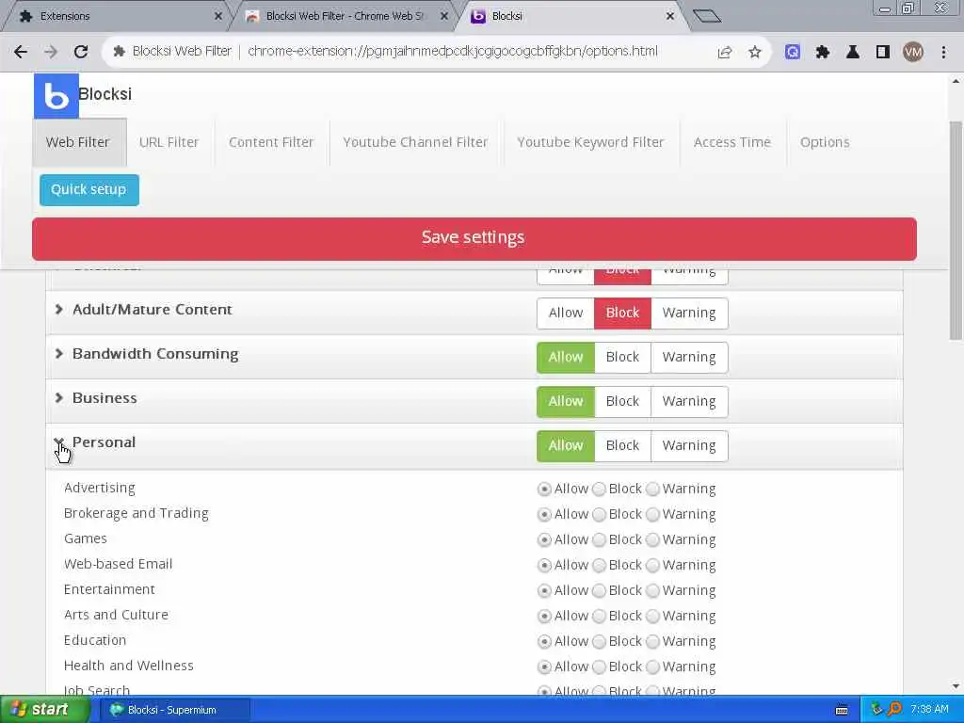Open the Youtube Channel Filter tab
The width and height of the screenshot is (964, 723).
(415, 143)
